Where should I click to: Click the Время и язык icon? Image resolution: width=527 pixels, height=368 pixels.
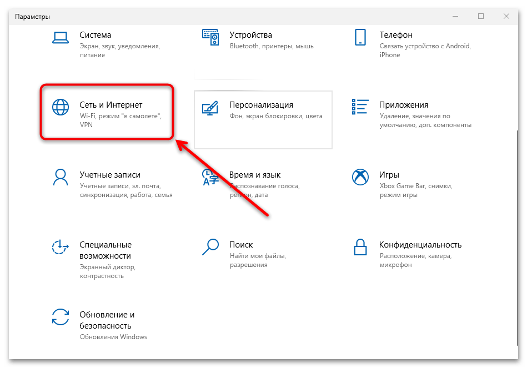click(210, 177)
